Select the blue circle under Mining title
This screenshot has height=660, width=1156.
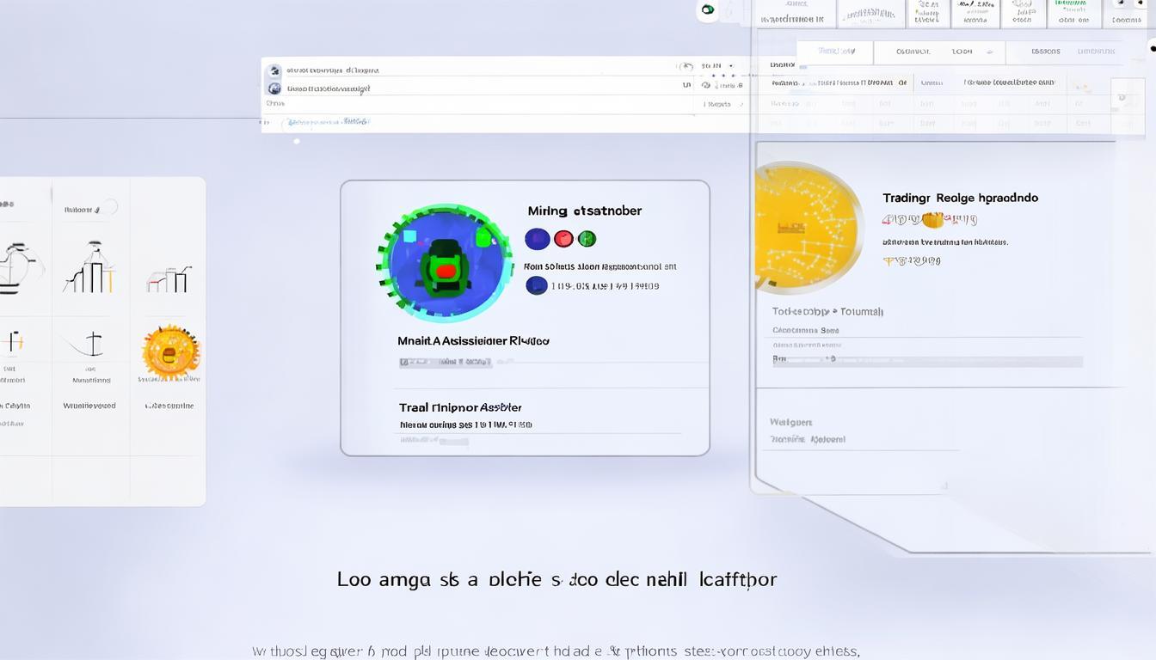click(537, 239)
